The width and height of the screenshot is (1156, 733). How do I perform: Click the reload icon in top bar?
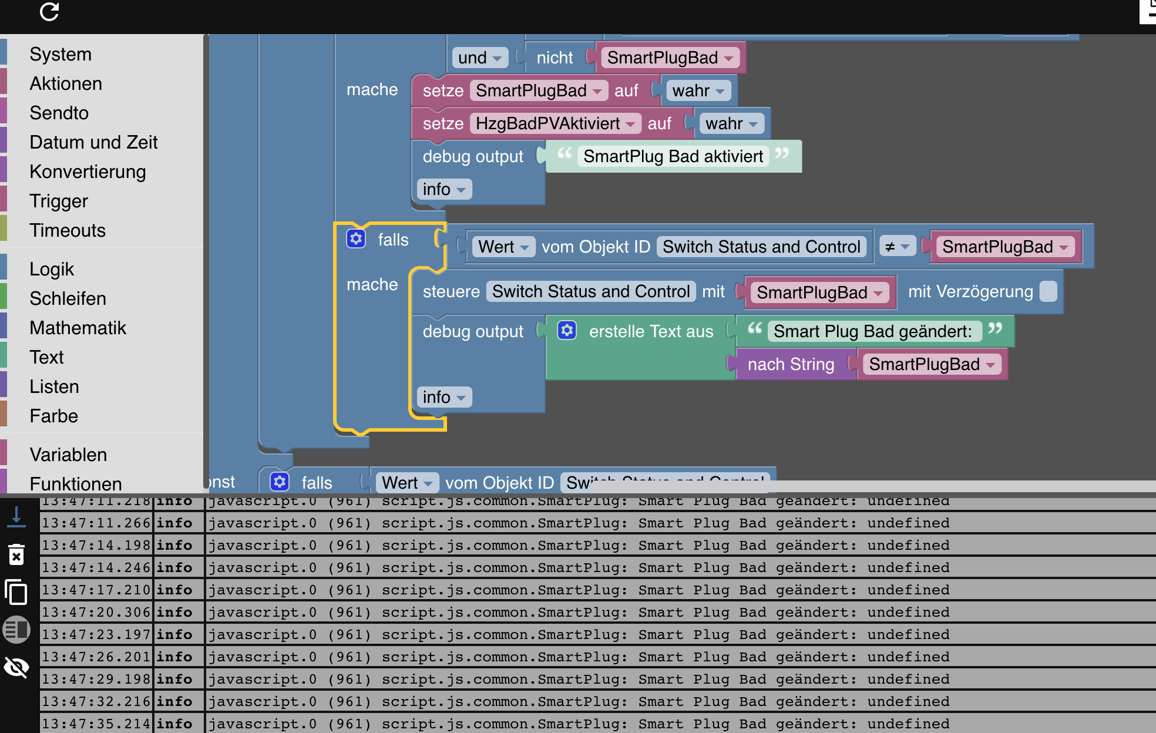(49, 11)
